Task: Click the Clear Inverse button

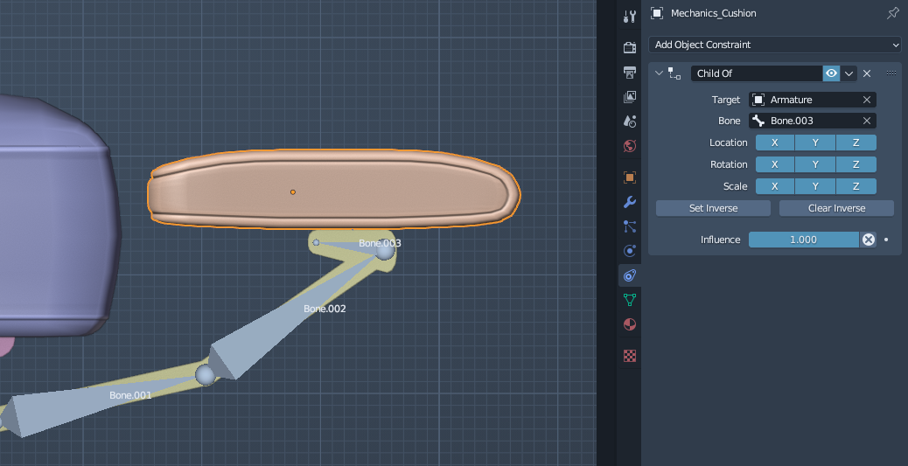Action: click(836, 208)
